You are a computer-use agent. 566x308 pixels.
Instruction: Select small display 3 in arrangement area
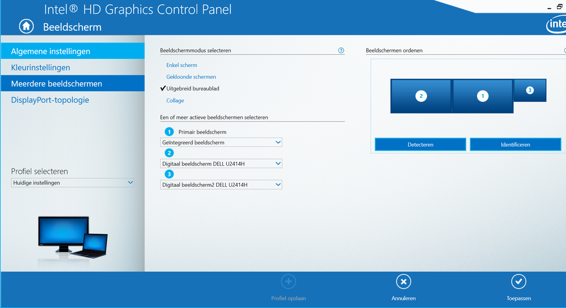click(530, 91)
